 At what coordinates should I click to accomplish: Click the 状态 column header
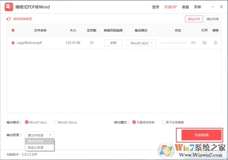pyautogui.click(x=178, y=30)
